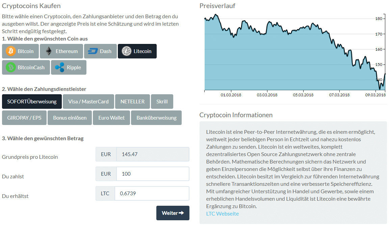Viewport: 389px width, 226px height.
Task: Pick the BitcoinCash coin option
Action: coord(26,67)
